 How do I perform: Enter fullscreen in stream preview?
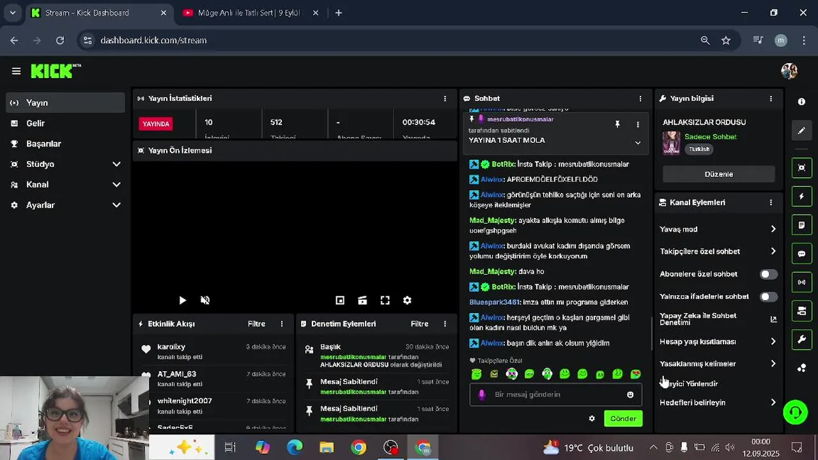[x=385, y=300]
